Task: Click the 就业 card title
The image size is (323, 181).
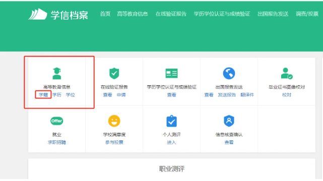Action: click(x=56, y=135)
